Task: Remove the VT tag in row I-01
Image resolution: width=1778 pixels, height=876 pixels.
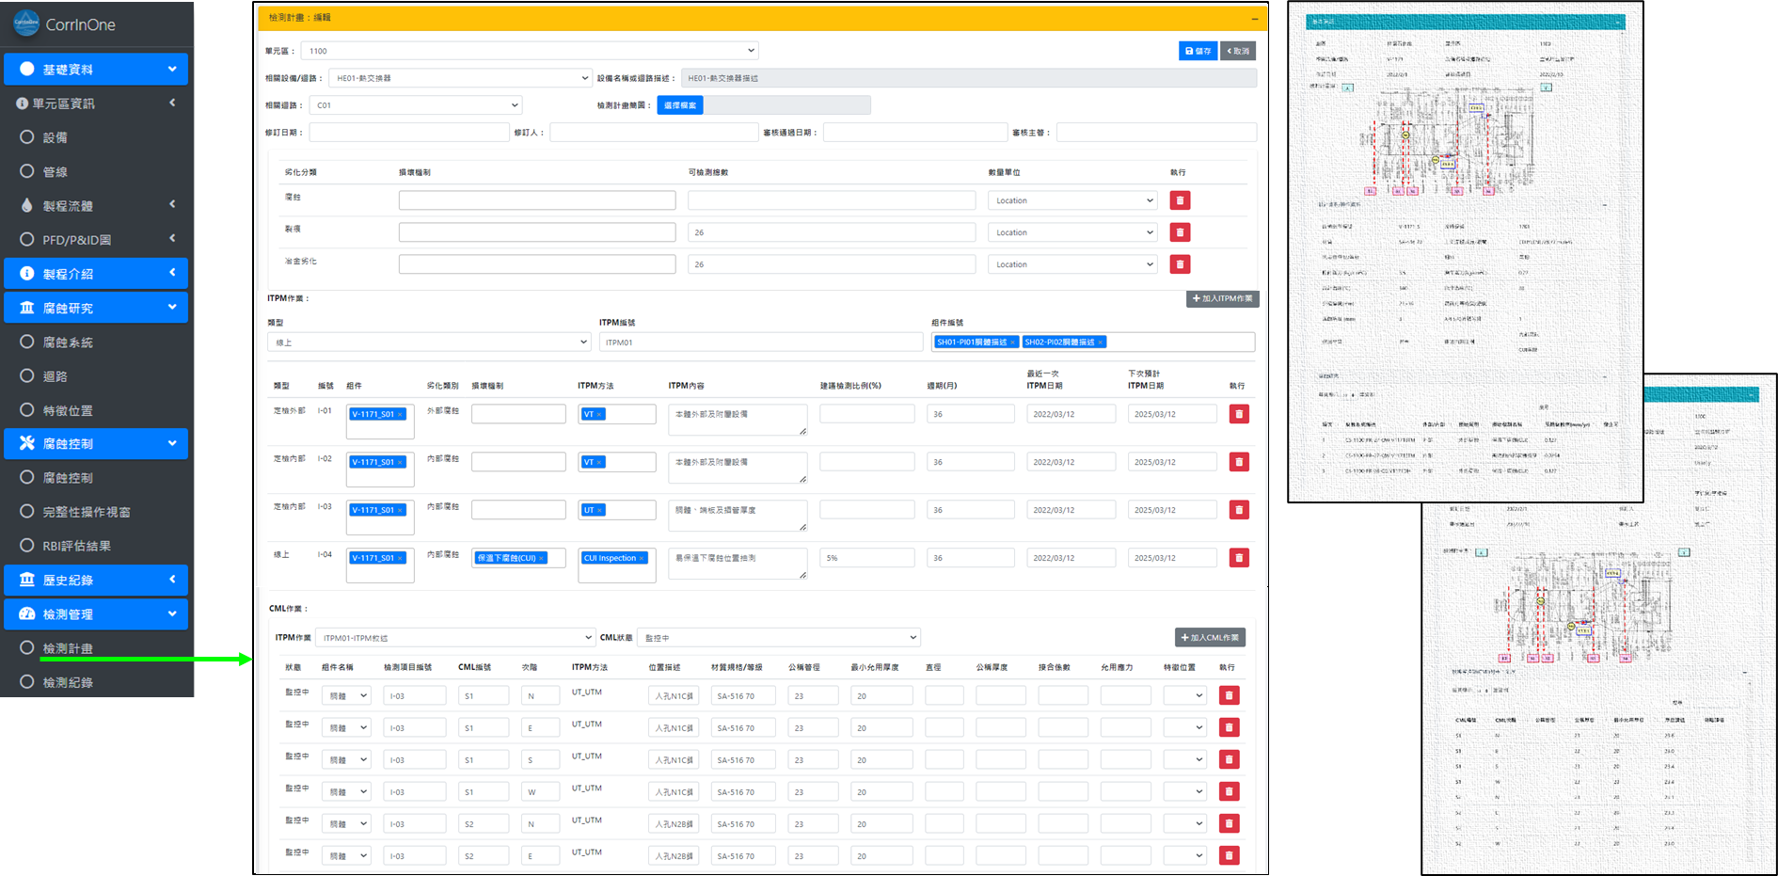Action: tap(599, 414)
